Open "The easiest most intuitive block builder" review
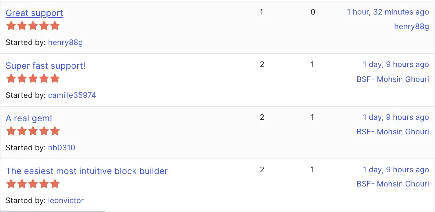Screen dimensions: 435x212 tap(87, 171)
